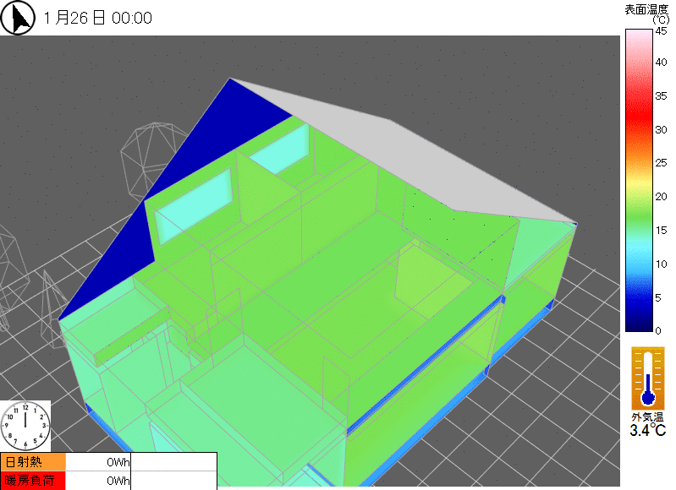Click the 日射熱 orange label cell
The image size is (676, 490).
coord(33,462)
